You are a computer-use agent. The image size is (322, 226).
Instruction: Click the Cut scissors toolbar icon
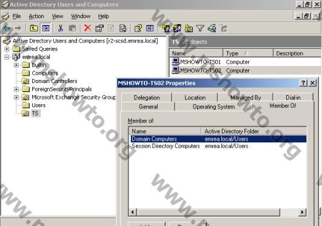(x=61, y=28)
